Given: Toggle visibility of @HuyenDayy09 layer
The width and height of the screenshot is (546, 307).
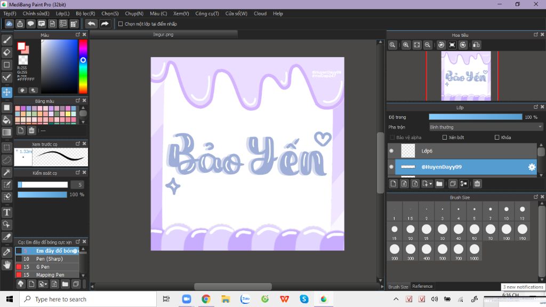Looking at the screenshot, I should (391, 167).
